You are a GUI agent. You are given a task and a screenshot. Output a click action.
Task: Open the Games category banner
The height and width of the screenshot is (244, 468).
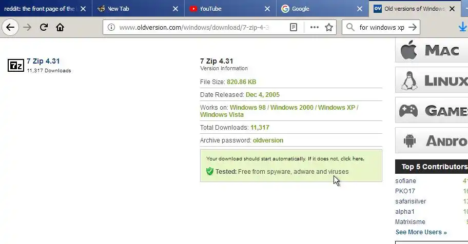[x=432, y=110]
